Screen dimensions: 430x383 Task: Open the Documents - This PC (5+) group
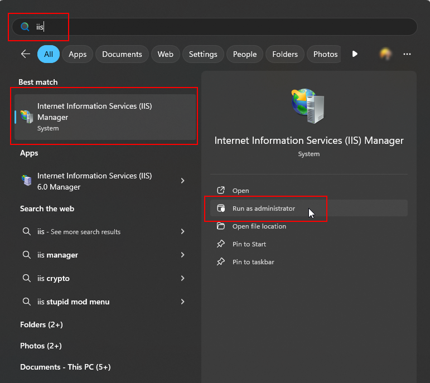click(x=65, y=367)
